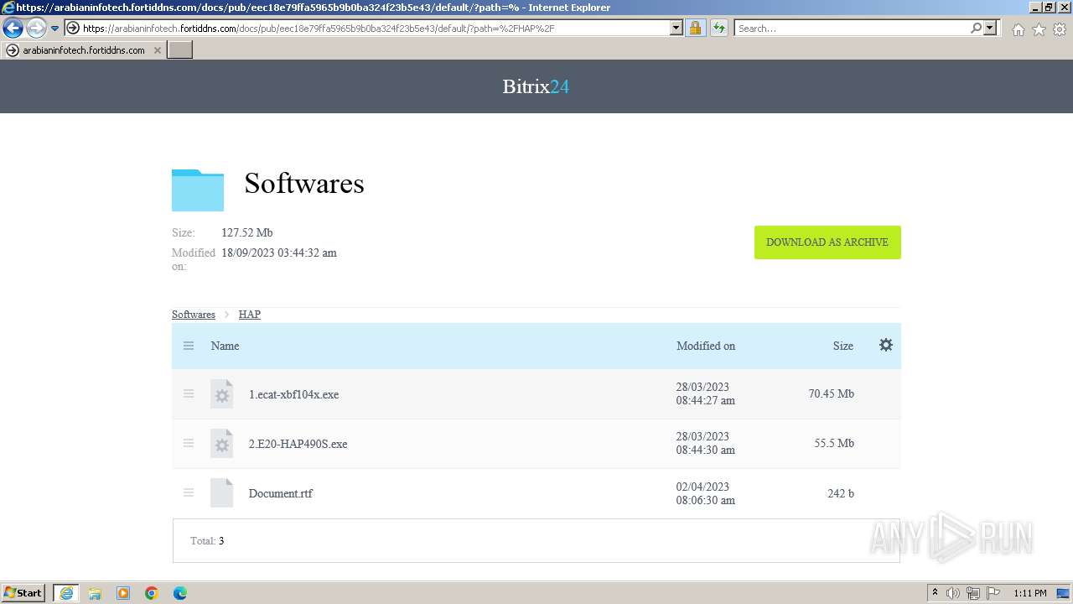
Task: Open a new blank tab
Action: point(180,50)
